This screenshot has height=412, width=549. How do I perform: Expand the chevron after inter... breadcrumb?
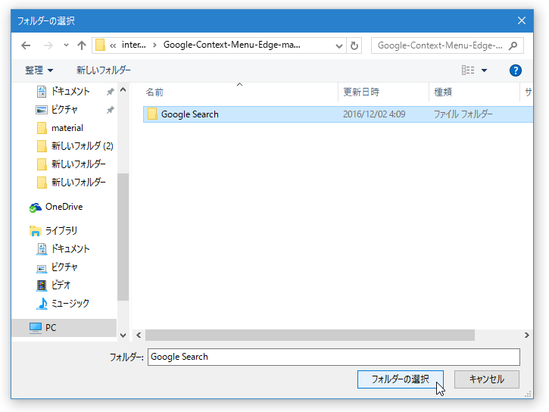(x=154, y=45)
